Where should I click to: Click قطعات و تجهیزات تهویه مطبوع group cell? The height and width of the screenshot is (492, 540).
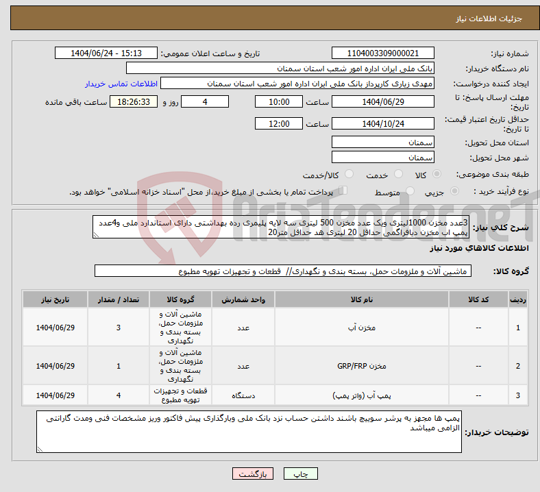pyautogui.click(x=180, y=395)
